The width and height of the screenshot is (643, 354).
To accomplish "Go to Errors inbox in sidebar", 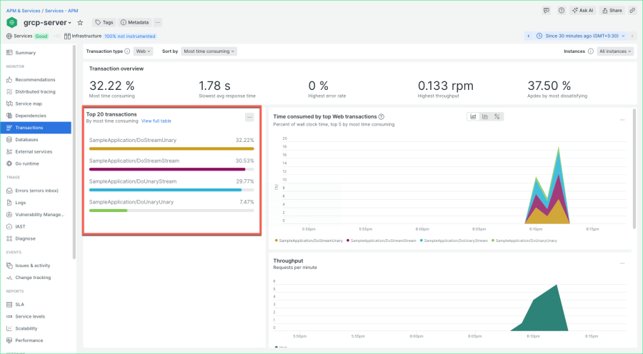I will click(36, 191).
